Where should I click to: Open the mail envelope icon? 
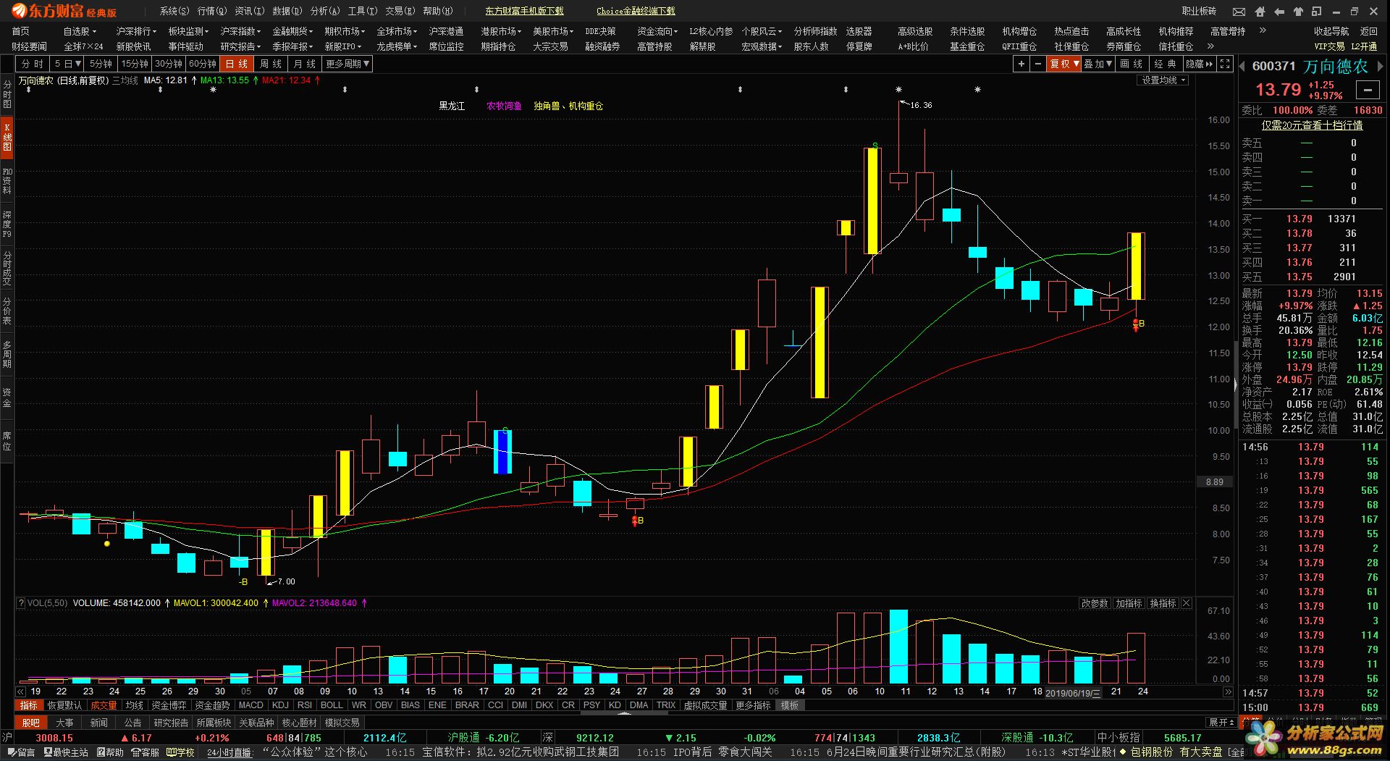coord(1239,12)
